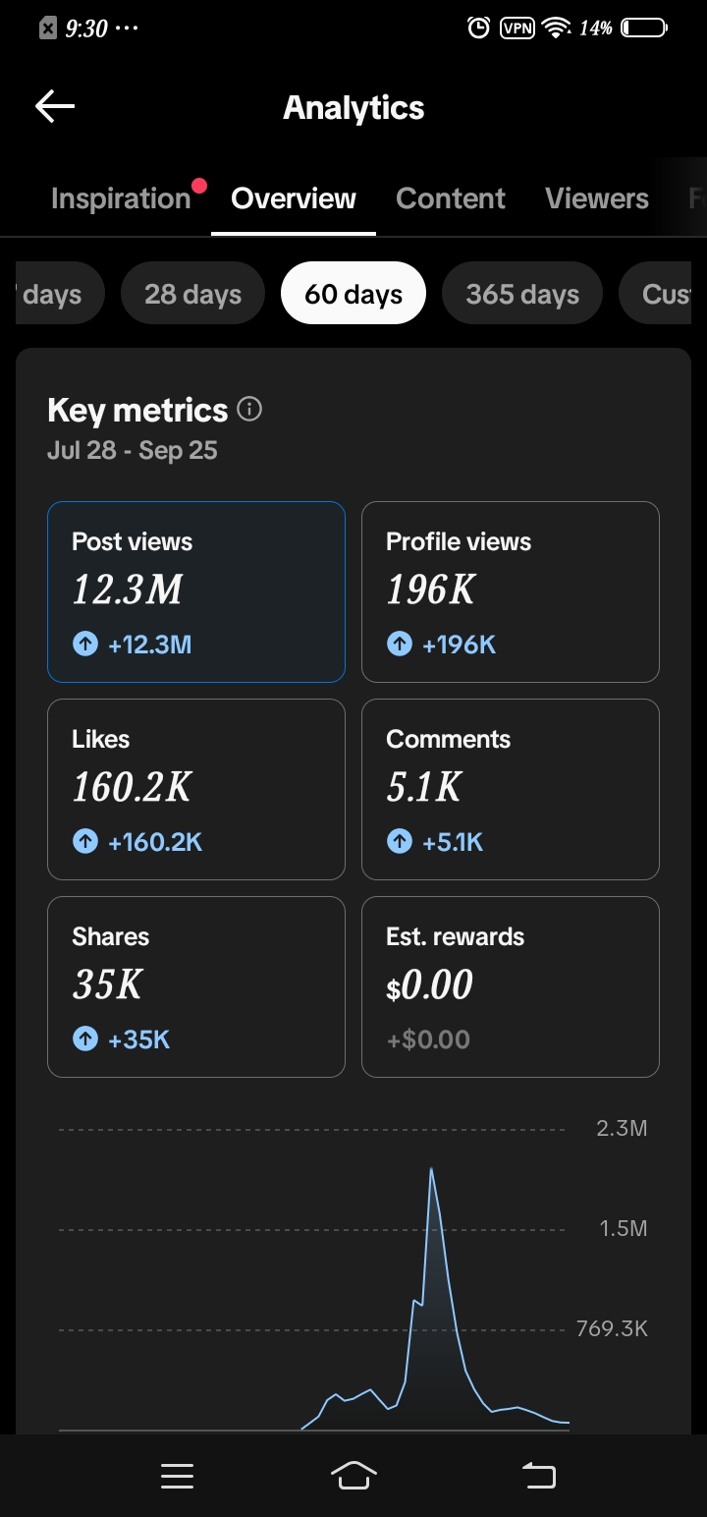
Task: Tap the back arrow icon
Action: (55, 107)
